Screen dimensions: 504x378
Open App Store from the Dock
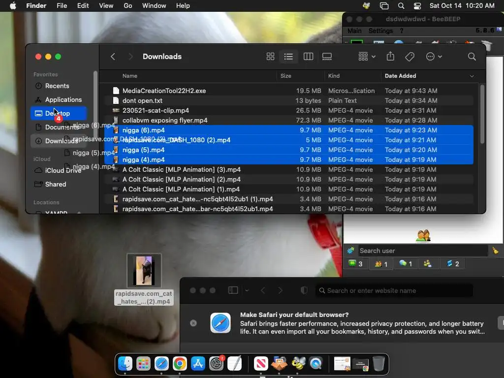(x=198, y=364)
